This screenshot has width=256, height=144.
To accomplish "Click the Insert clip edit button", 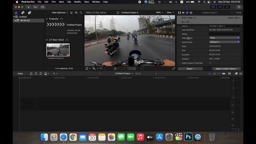I will point(36,74).
